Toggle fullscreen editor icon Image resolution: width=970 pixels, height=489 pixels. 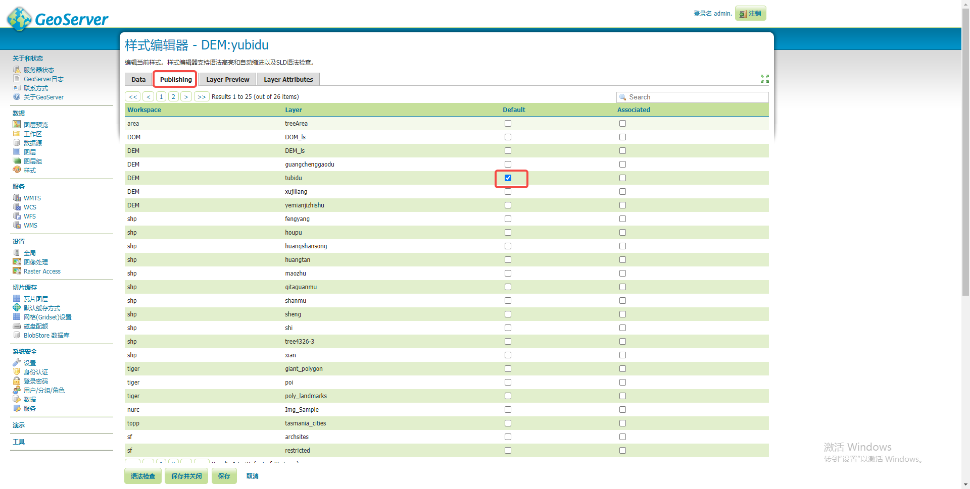765,79
